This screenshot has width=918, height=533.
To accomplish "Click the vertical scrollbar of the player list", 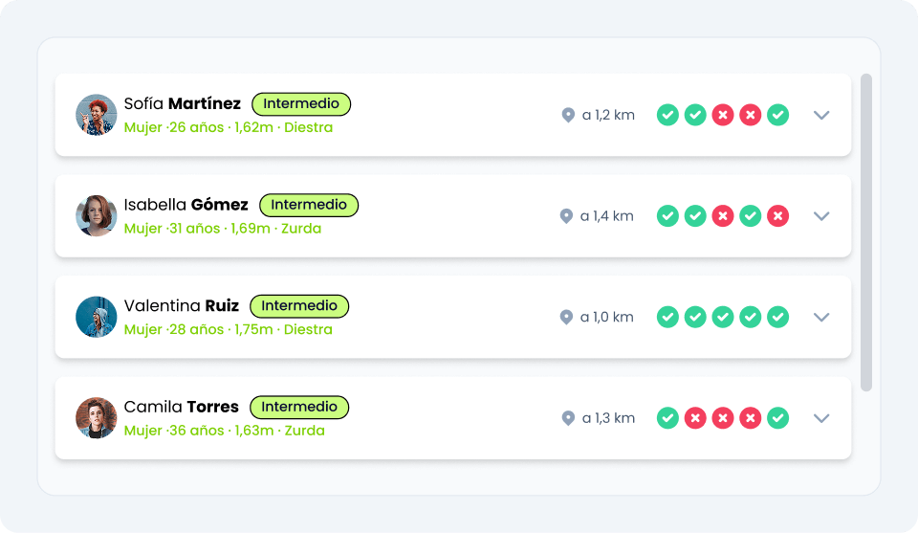I will click(x=866, y=232).
